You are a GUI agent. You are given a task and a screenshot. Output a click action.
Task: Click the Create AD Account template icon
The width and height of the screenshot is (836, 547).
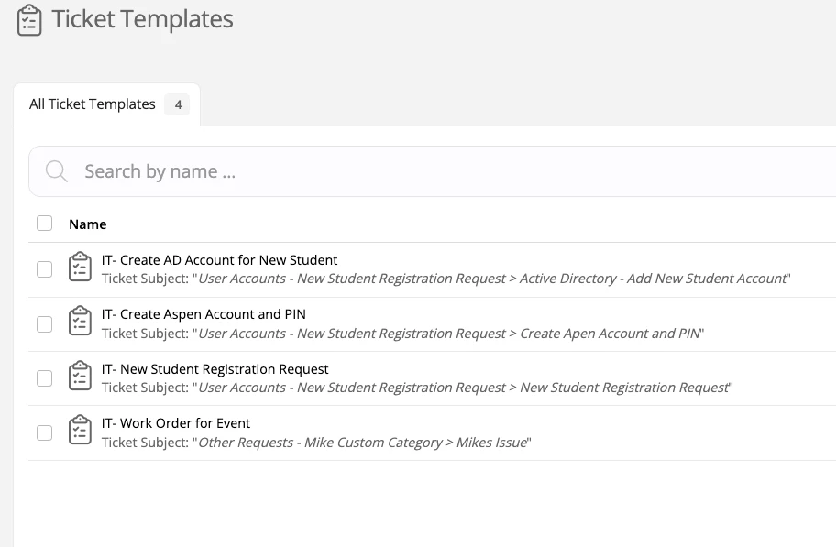81,268
